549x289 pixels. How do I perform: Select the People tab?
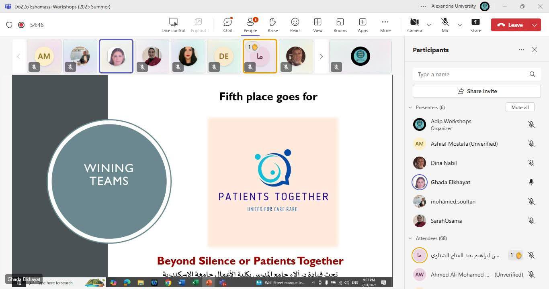click(250, 25)
